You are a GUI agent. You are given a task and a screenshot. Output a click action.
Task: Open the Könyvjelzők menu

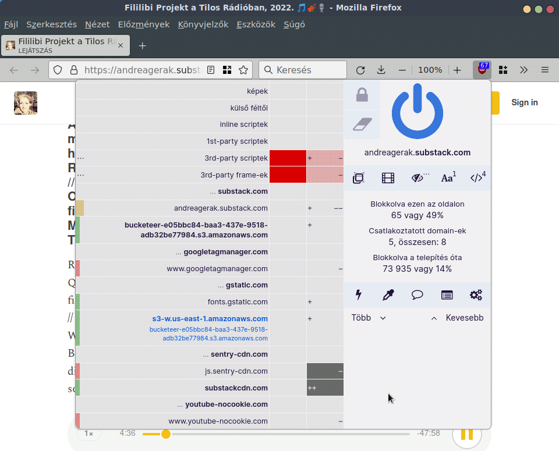click(x=203, y=24)
